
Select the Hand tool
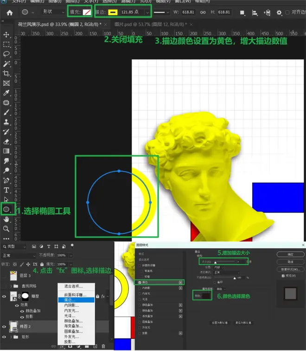(x=6, y=219)
